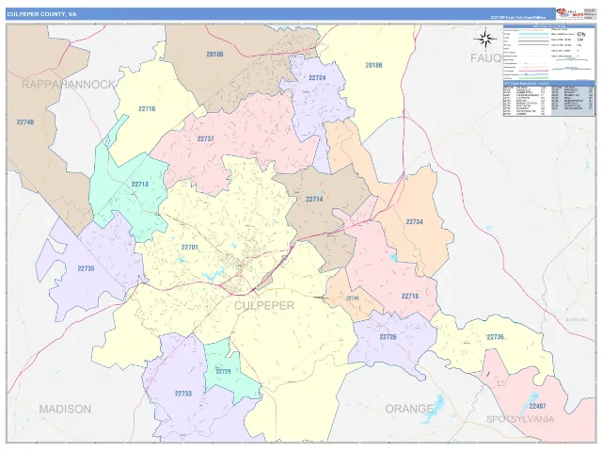This screenshot has height=452, width=602.
Task: Select ZIP code label 22701
Action: click(x=190, y=247)
